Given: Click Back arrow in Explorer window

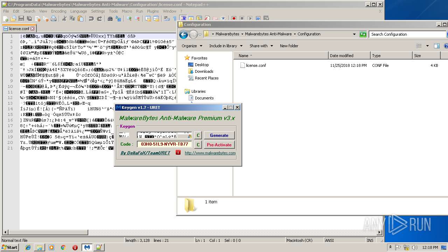Looking at the screenshot, I should tap(183, 34).
